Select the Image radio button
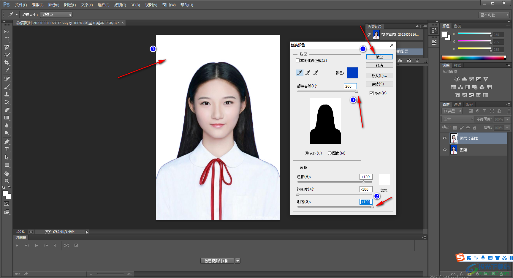This screenshot has height=278, width=513. 330,153
